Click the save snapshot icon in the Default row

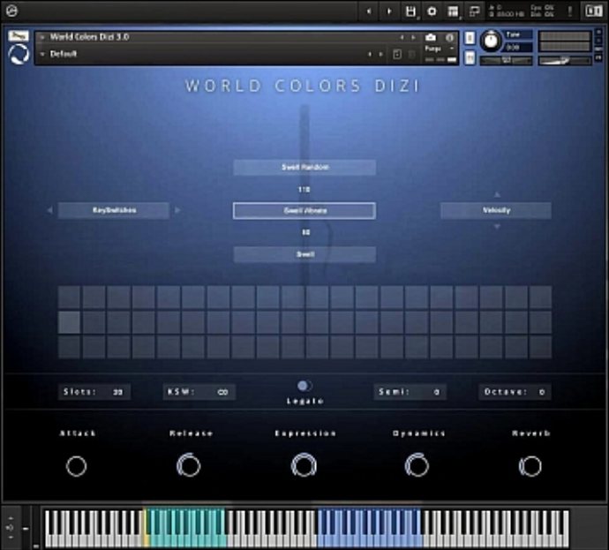tap(397, 55)
